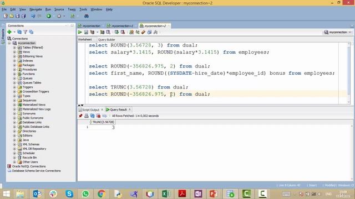Switch to the Query Builder tab

[106, 39]
